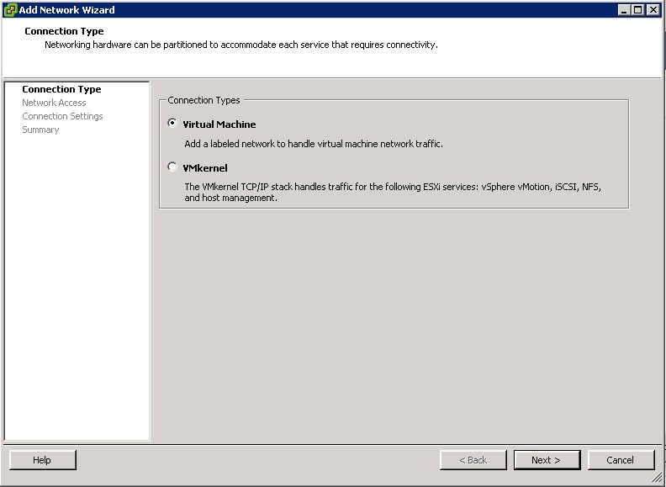
Task: Minimize the Add Network Wizard window
Action: pos(625,10)
